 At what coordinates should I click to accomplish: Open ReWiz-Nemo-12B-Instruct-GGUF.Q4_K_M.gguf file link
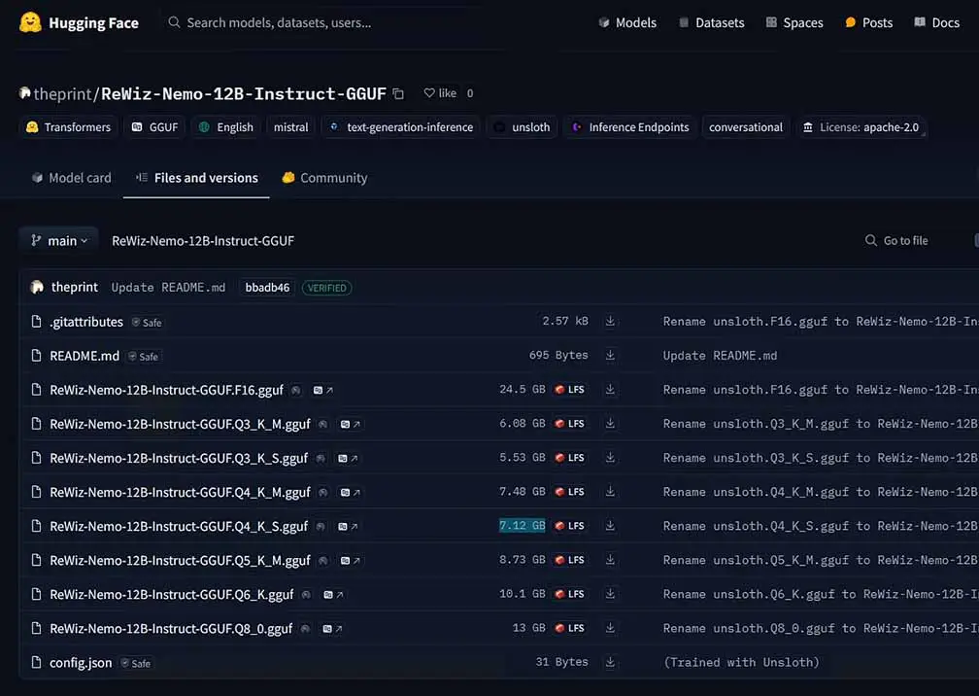click(180, 492)
